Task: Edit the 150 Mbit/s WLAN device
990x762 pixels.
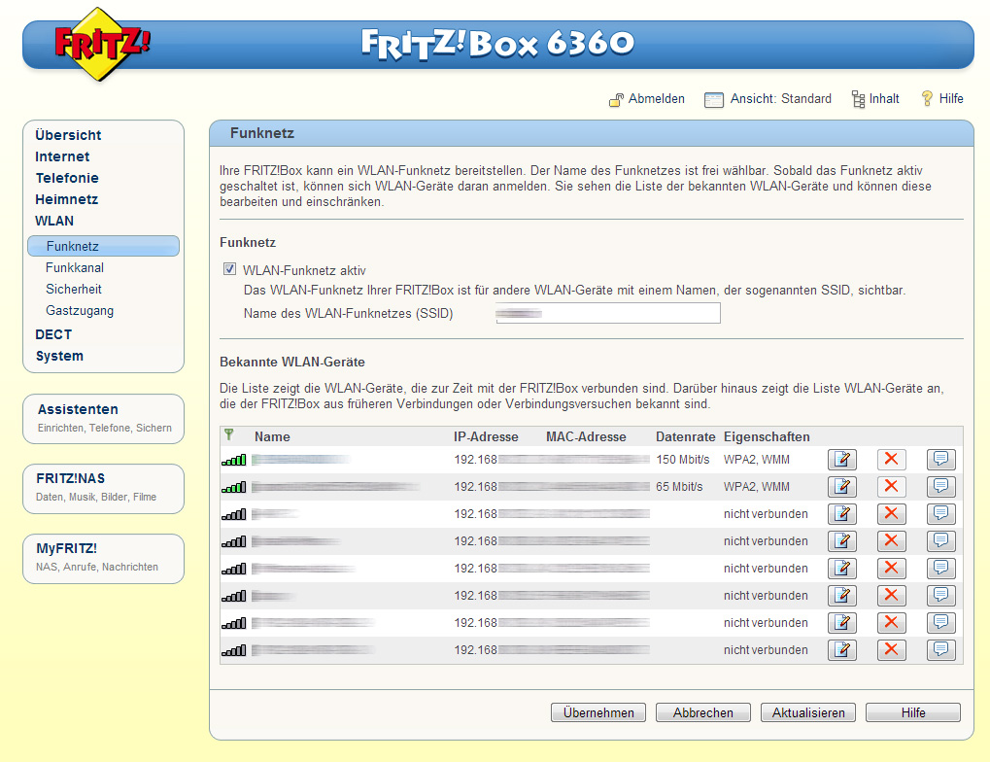Action: 841,460
